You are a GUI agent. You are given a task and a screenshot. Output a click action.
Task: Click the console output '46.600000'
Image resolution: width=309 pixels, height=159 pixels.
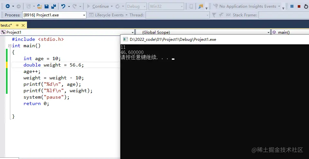[x=132, y=52]
